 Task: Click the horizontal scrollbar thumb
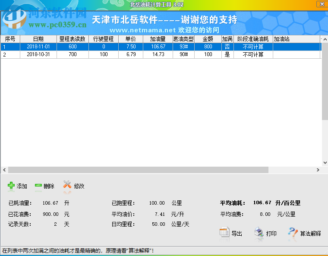(x=138, y=170)
